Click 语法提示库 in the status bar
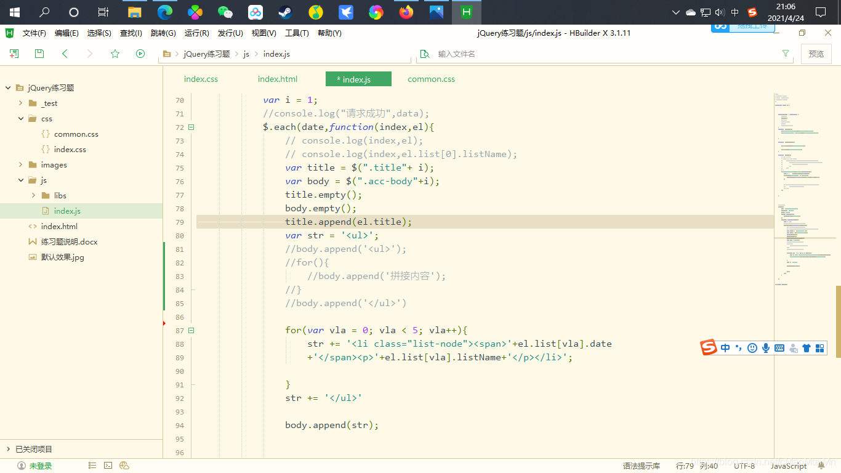This screenshot has width=841, height=473. [642, 466]
